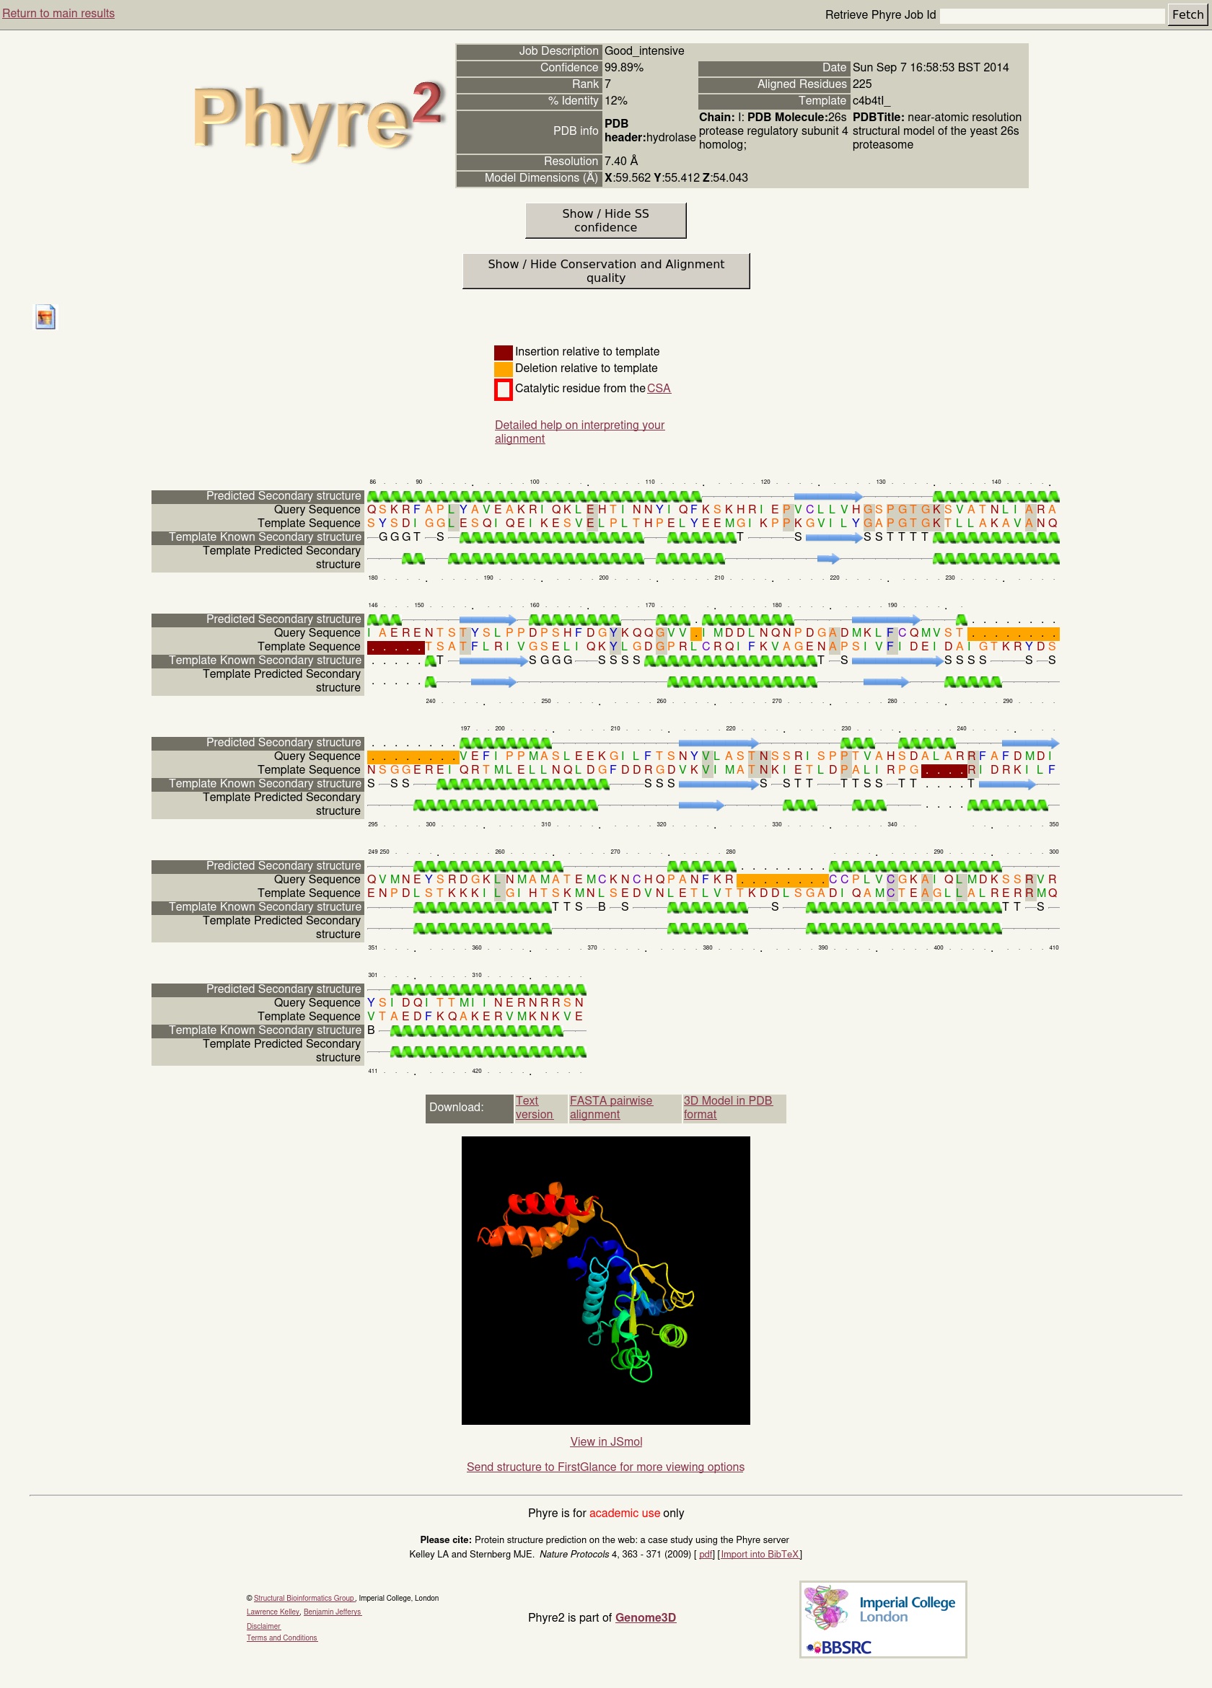Click the catalytic residue red box legend icon
This screenshot has height=1688, width=1212.
pyautogui.click(x=504, y=389)
